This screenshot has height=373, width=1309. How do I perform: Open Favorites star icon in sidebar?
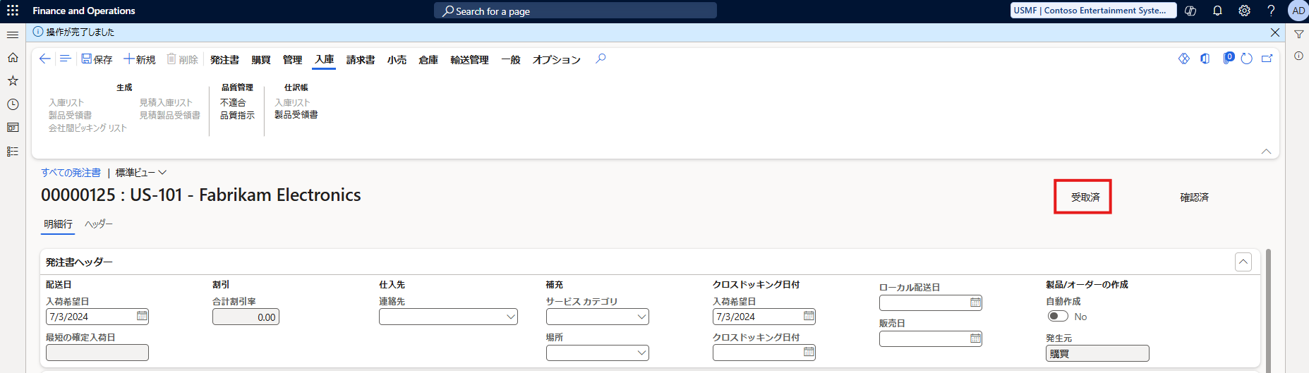pyautogui.click(x=13, y=81)
